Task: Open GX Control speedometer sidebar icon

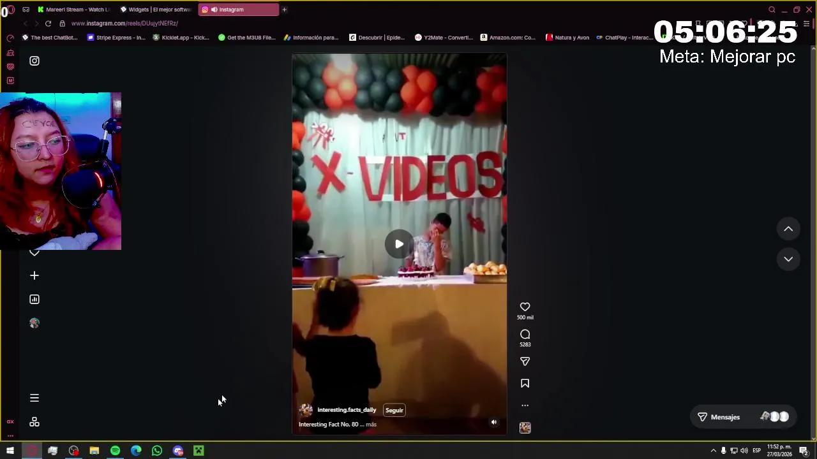Action: (10, 38)
